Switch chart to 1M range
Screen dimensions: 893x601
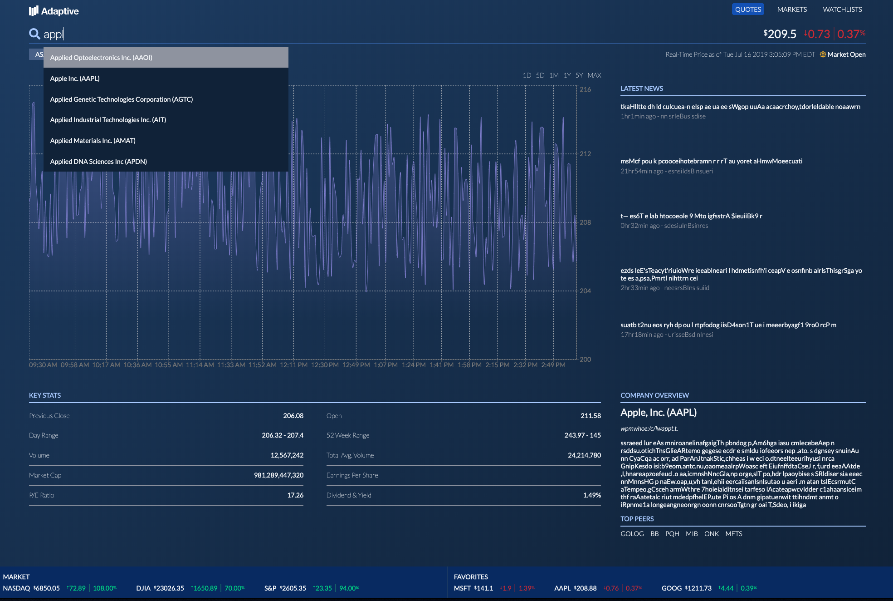point(554,75)
